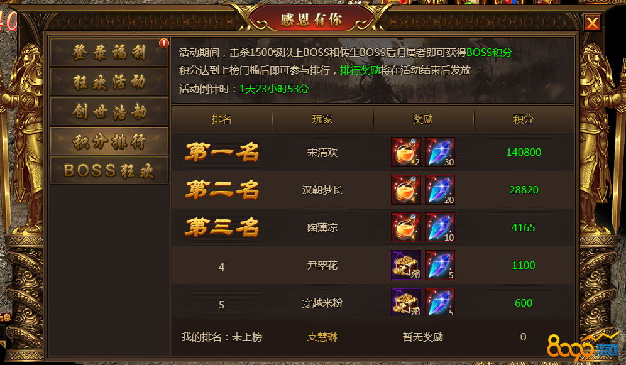Click third place crystal with 10 count
Screen dimensions: 626x365
[439, 227]
